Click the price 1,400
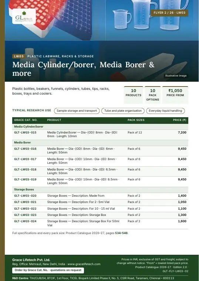Image resolution: width=199 pixels, height=281 pixels. point(182,196)
